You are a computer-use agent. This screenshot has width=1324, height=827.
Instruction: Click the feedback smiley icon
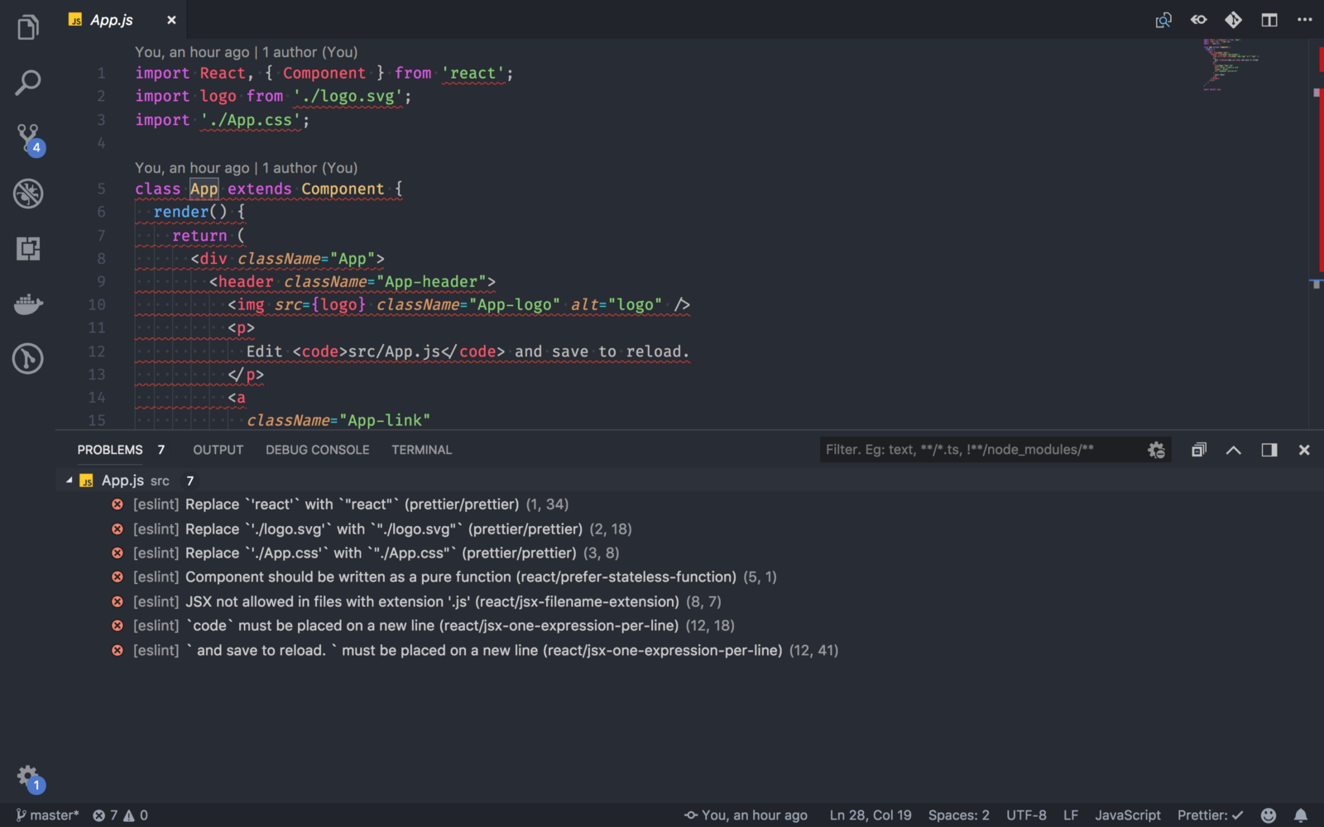tap(1268, 815)
